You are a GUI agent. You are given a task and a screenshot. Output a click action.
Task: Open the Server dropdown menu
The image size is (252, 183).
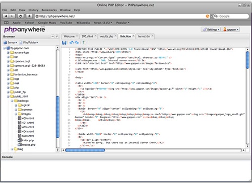point(11,43)
